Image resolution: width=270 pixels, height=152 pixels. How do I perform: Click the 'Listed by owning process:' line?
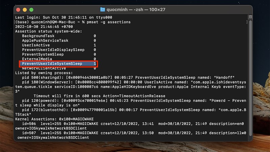pyautogui.click(x=44, y=73)
